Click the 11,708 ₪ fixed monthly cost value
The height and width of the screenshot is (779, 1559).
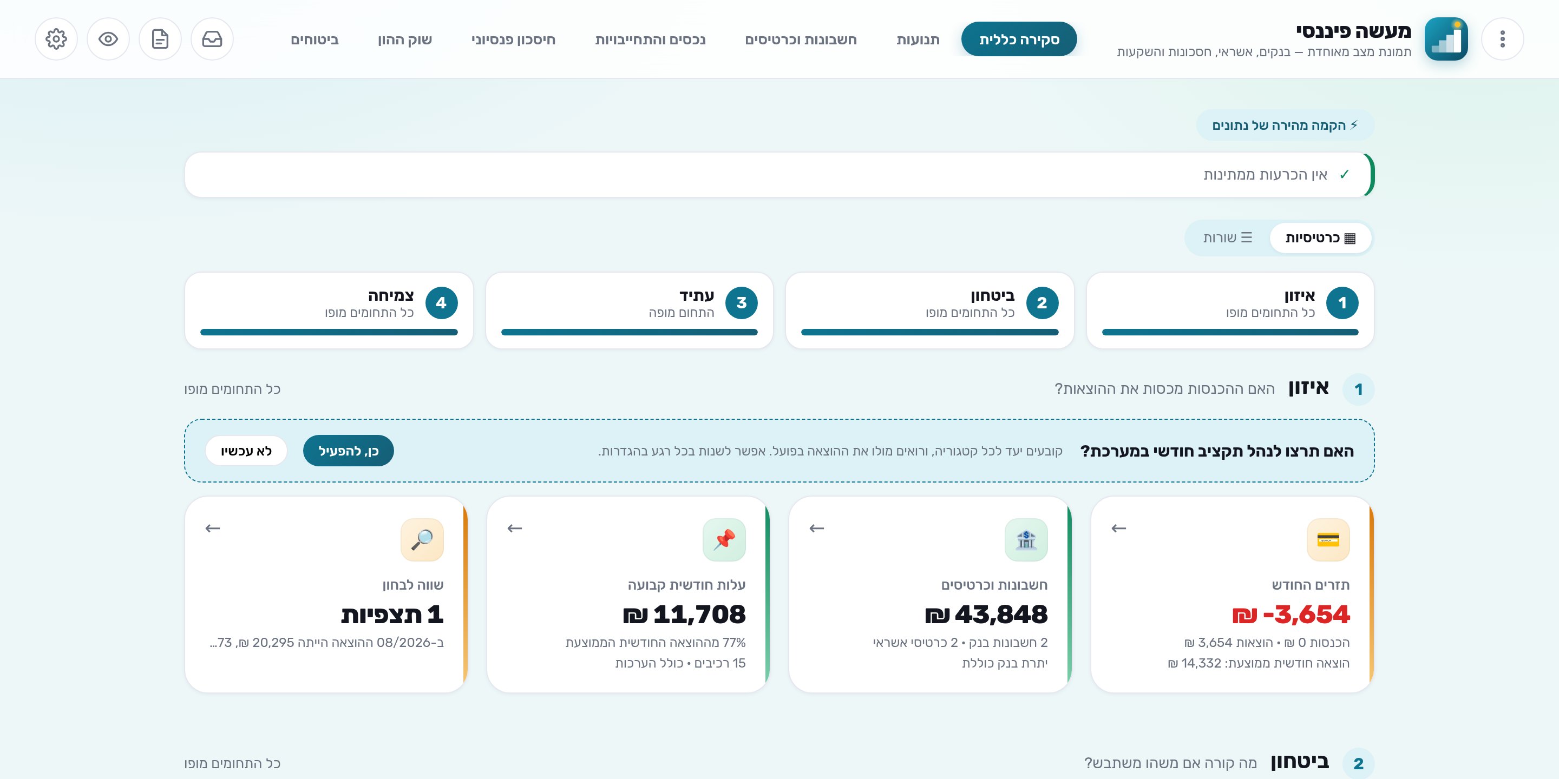click(684, 615)
